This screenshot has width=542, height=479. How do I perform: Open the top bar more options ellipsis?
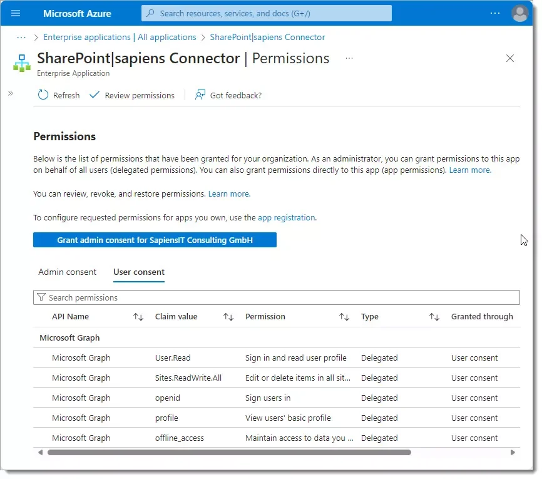[495, 13]
